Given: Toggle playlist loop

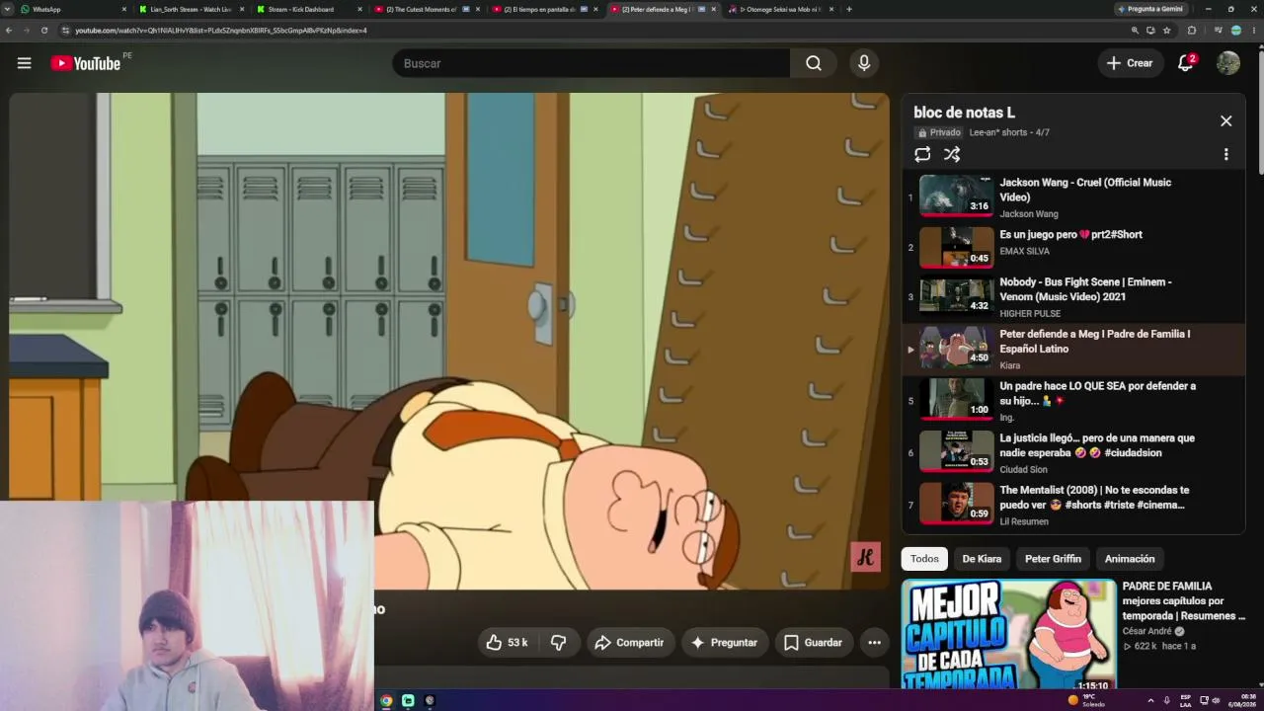Looking at the screenshot, I should coord(922,154).
